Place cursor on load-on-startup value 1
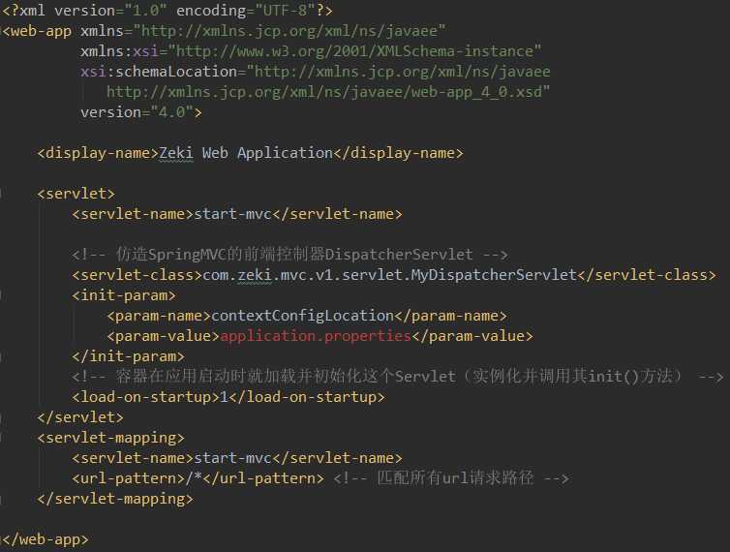The width and height of the screenshot is (730, 552). tap(224, 397)
